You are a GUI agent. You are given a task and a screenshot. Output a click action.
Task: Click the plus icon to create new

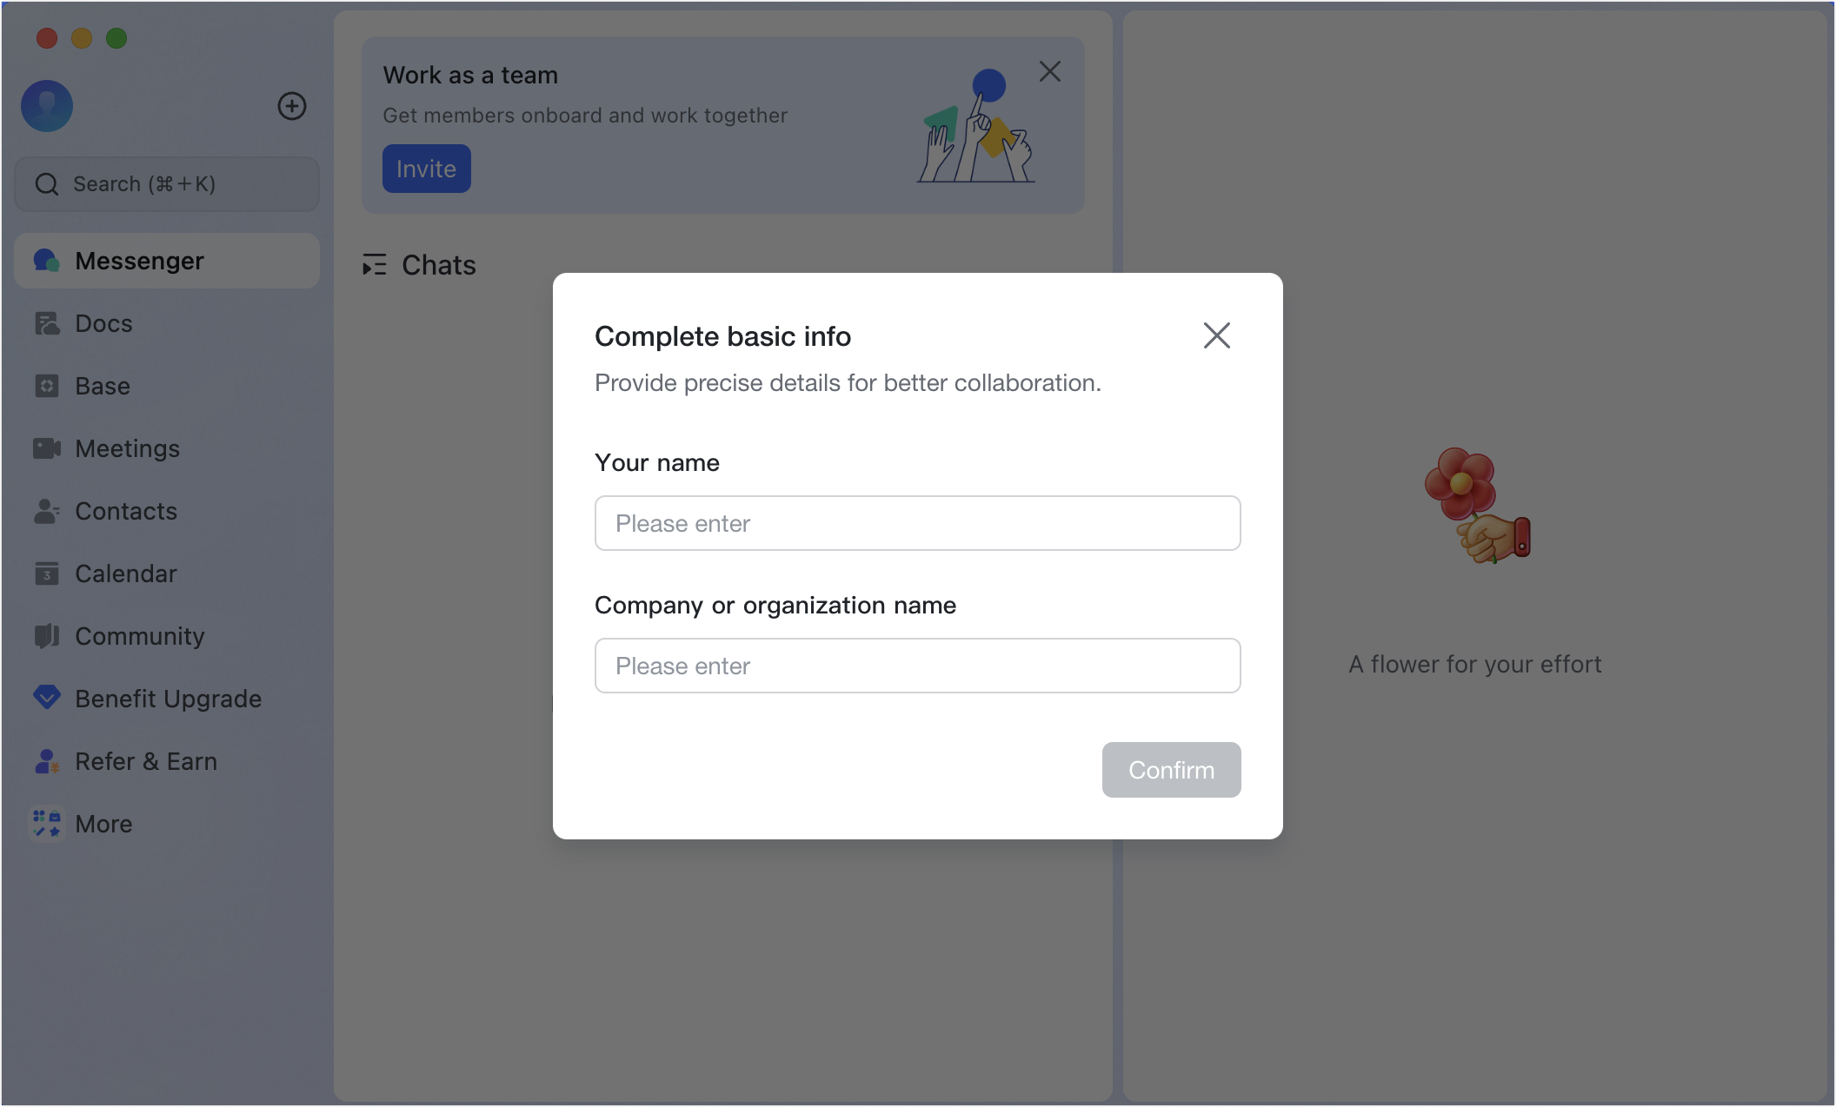[x=292, y=106]
